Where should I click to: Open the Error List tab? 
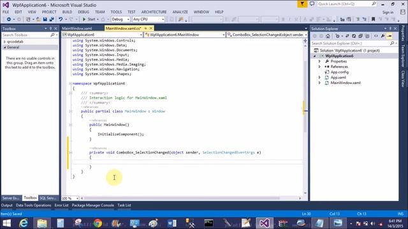pos(61,205)
